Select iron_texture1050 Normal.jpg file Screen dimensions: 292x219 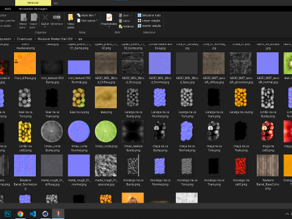click(x=79, y=68)
